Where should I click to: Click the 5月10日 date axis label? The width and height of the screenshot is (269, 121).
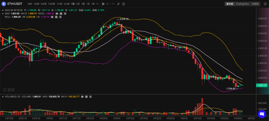197,118
